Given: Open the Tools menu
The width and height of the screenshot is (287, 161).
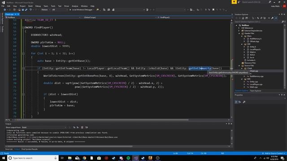Looking at the screenshot, I should point(53,6).
